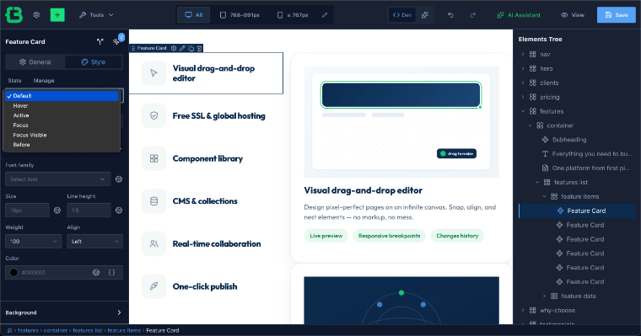Expand the Background section
Image resolution: width=641 pixels, height=336 pixels.
click(64, 312)
